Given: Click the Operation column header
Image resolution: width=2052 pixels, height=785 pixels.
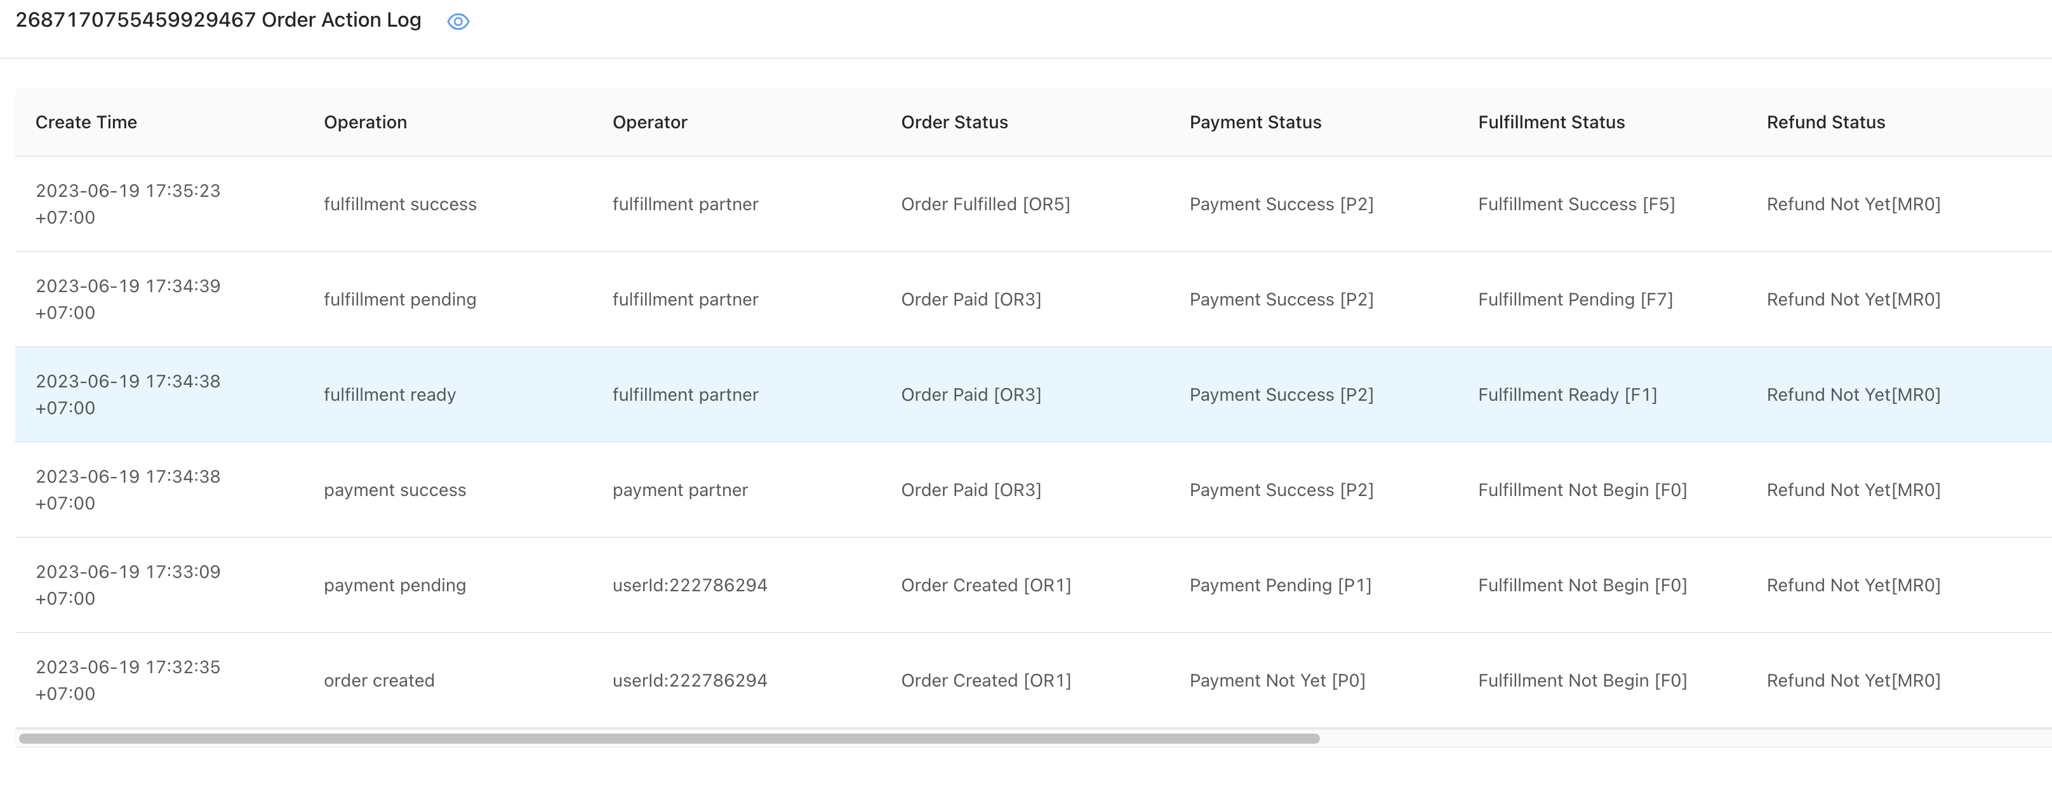Looking at the screenshot, I should 365,122.
